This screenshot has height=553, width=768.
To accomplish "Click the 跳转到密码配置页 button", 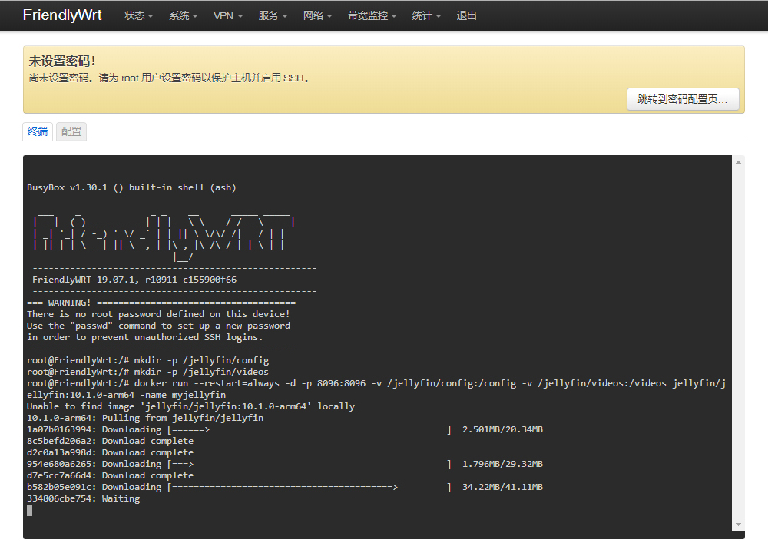I will click(683, 99).
